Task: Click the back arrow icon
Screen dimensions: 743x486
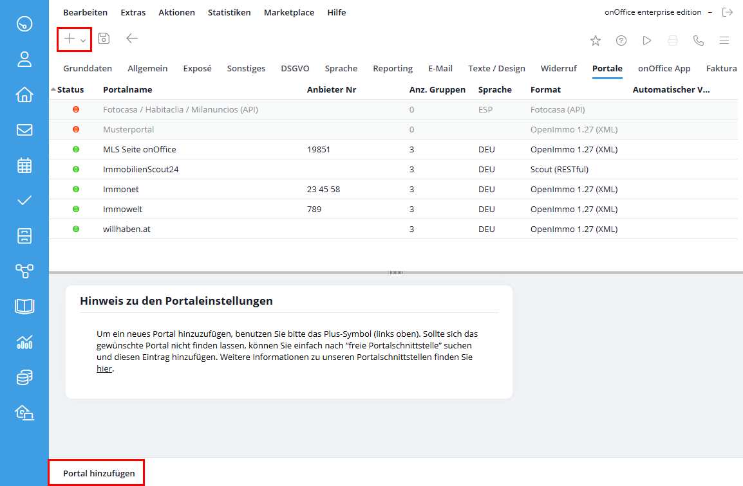Action: [132, 39]
